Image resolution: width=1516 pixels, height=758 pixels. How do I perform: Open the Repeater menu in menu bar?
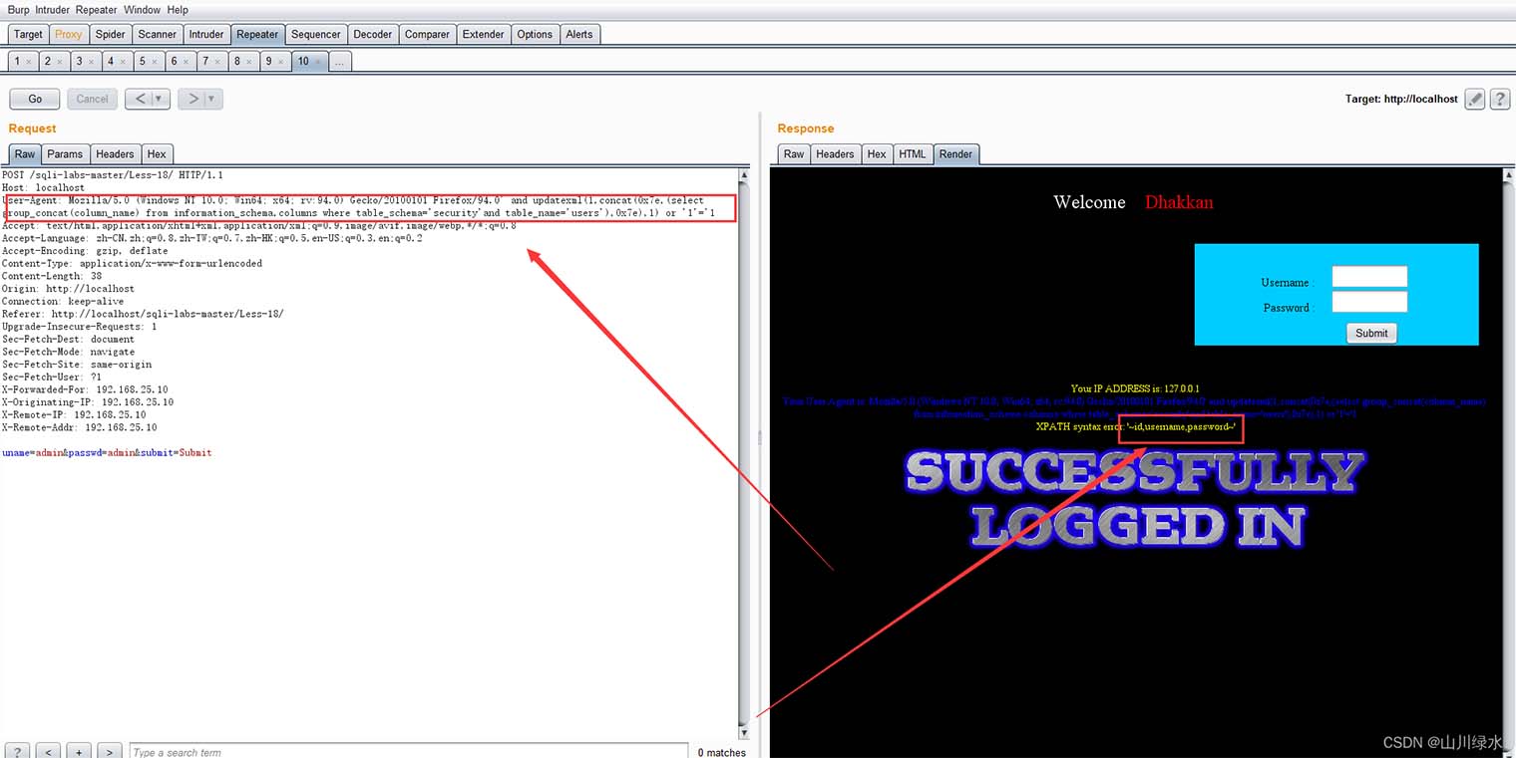(x=98, y=10)
